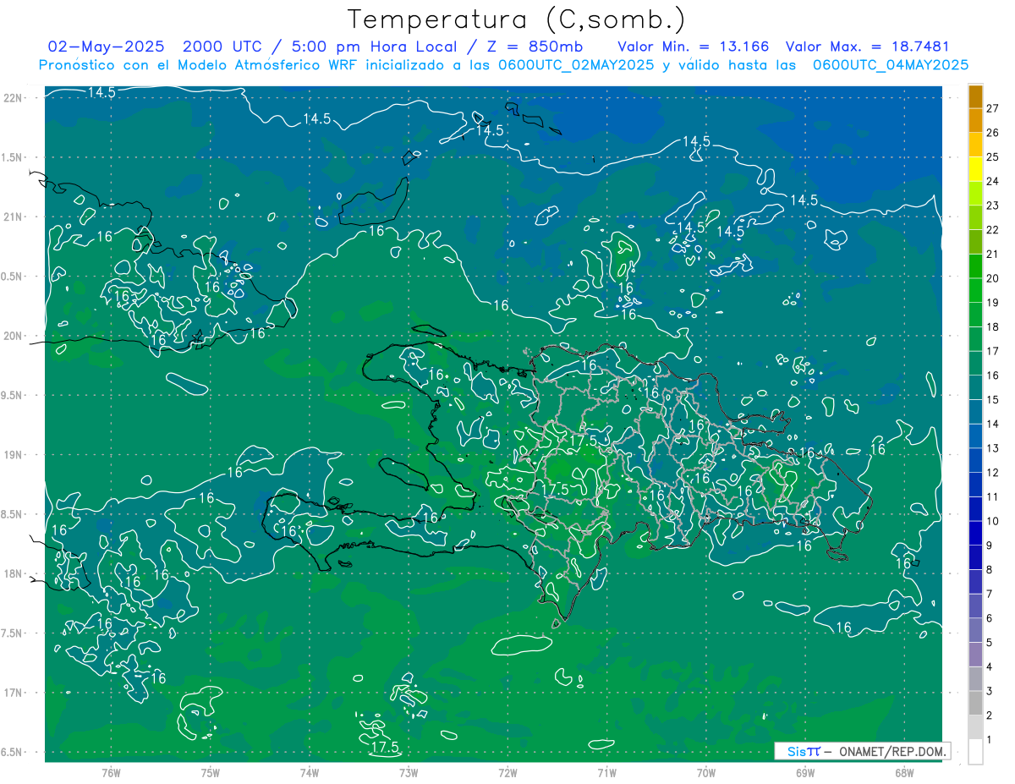Click the SisTT ONAMET/REP.DOM. logo box
This screenshot has width=1015, height=784.
(863, 751)
